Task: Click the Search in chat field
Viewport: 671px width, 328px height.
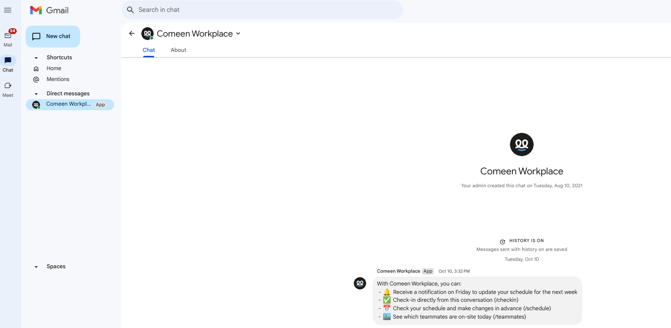Action: coord(262,10)
